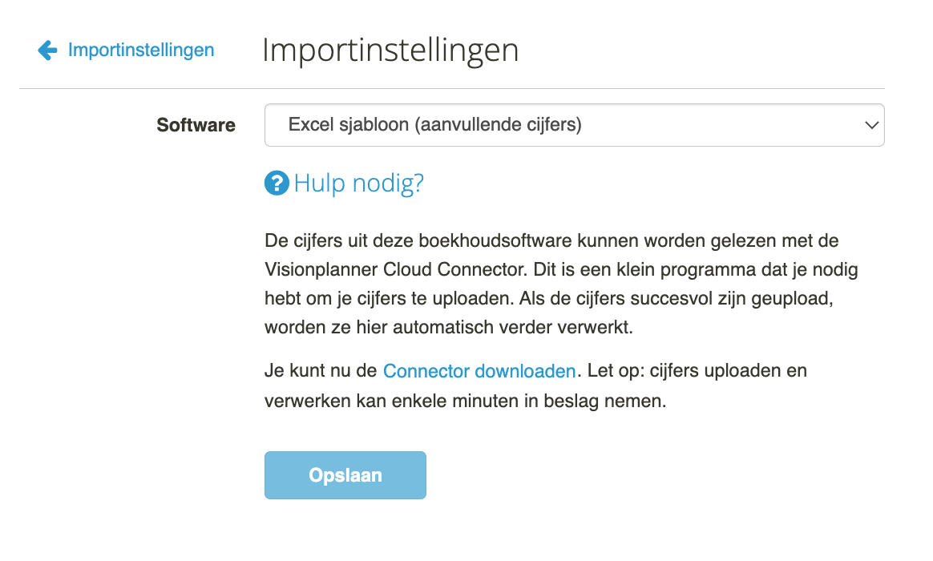Save settings with the Opslaan button

(x=345, y=474)
